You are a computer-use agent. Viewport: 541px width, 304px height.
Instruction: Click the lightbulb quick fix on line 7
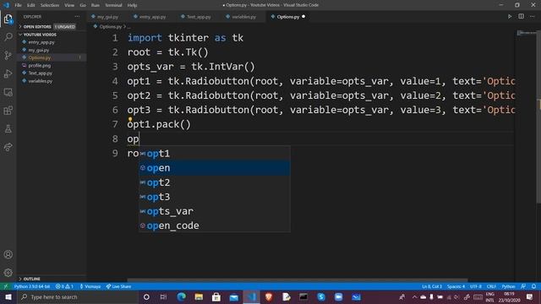pos(130,120)
